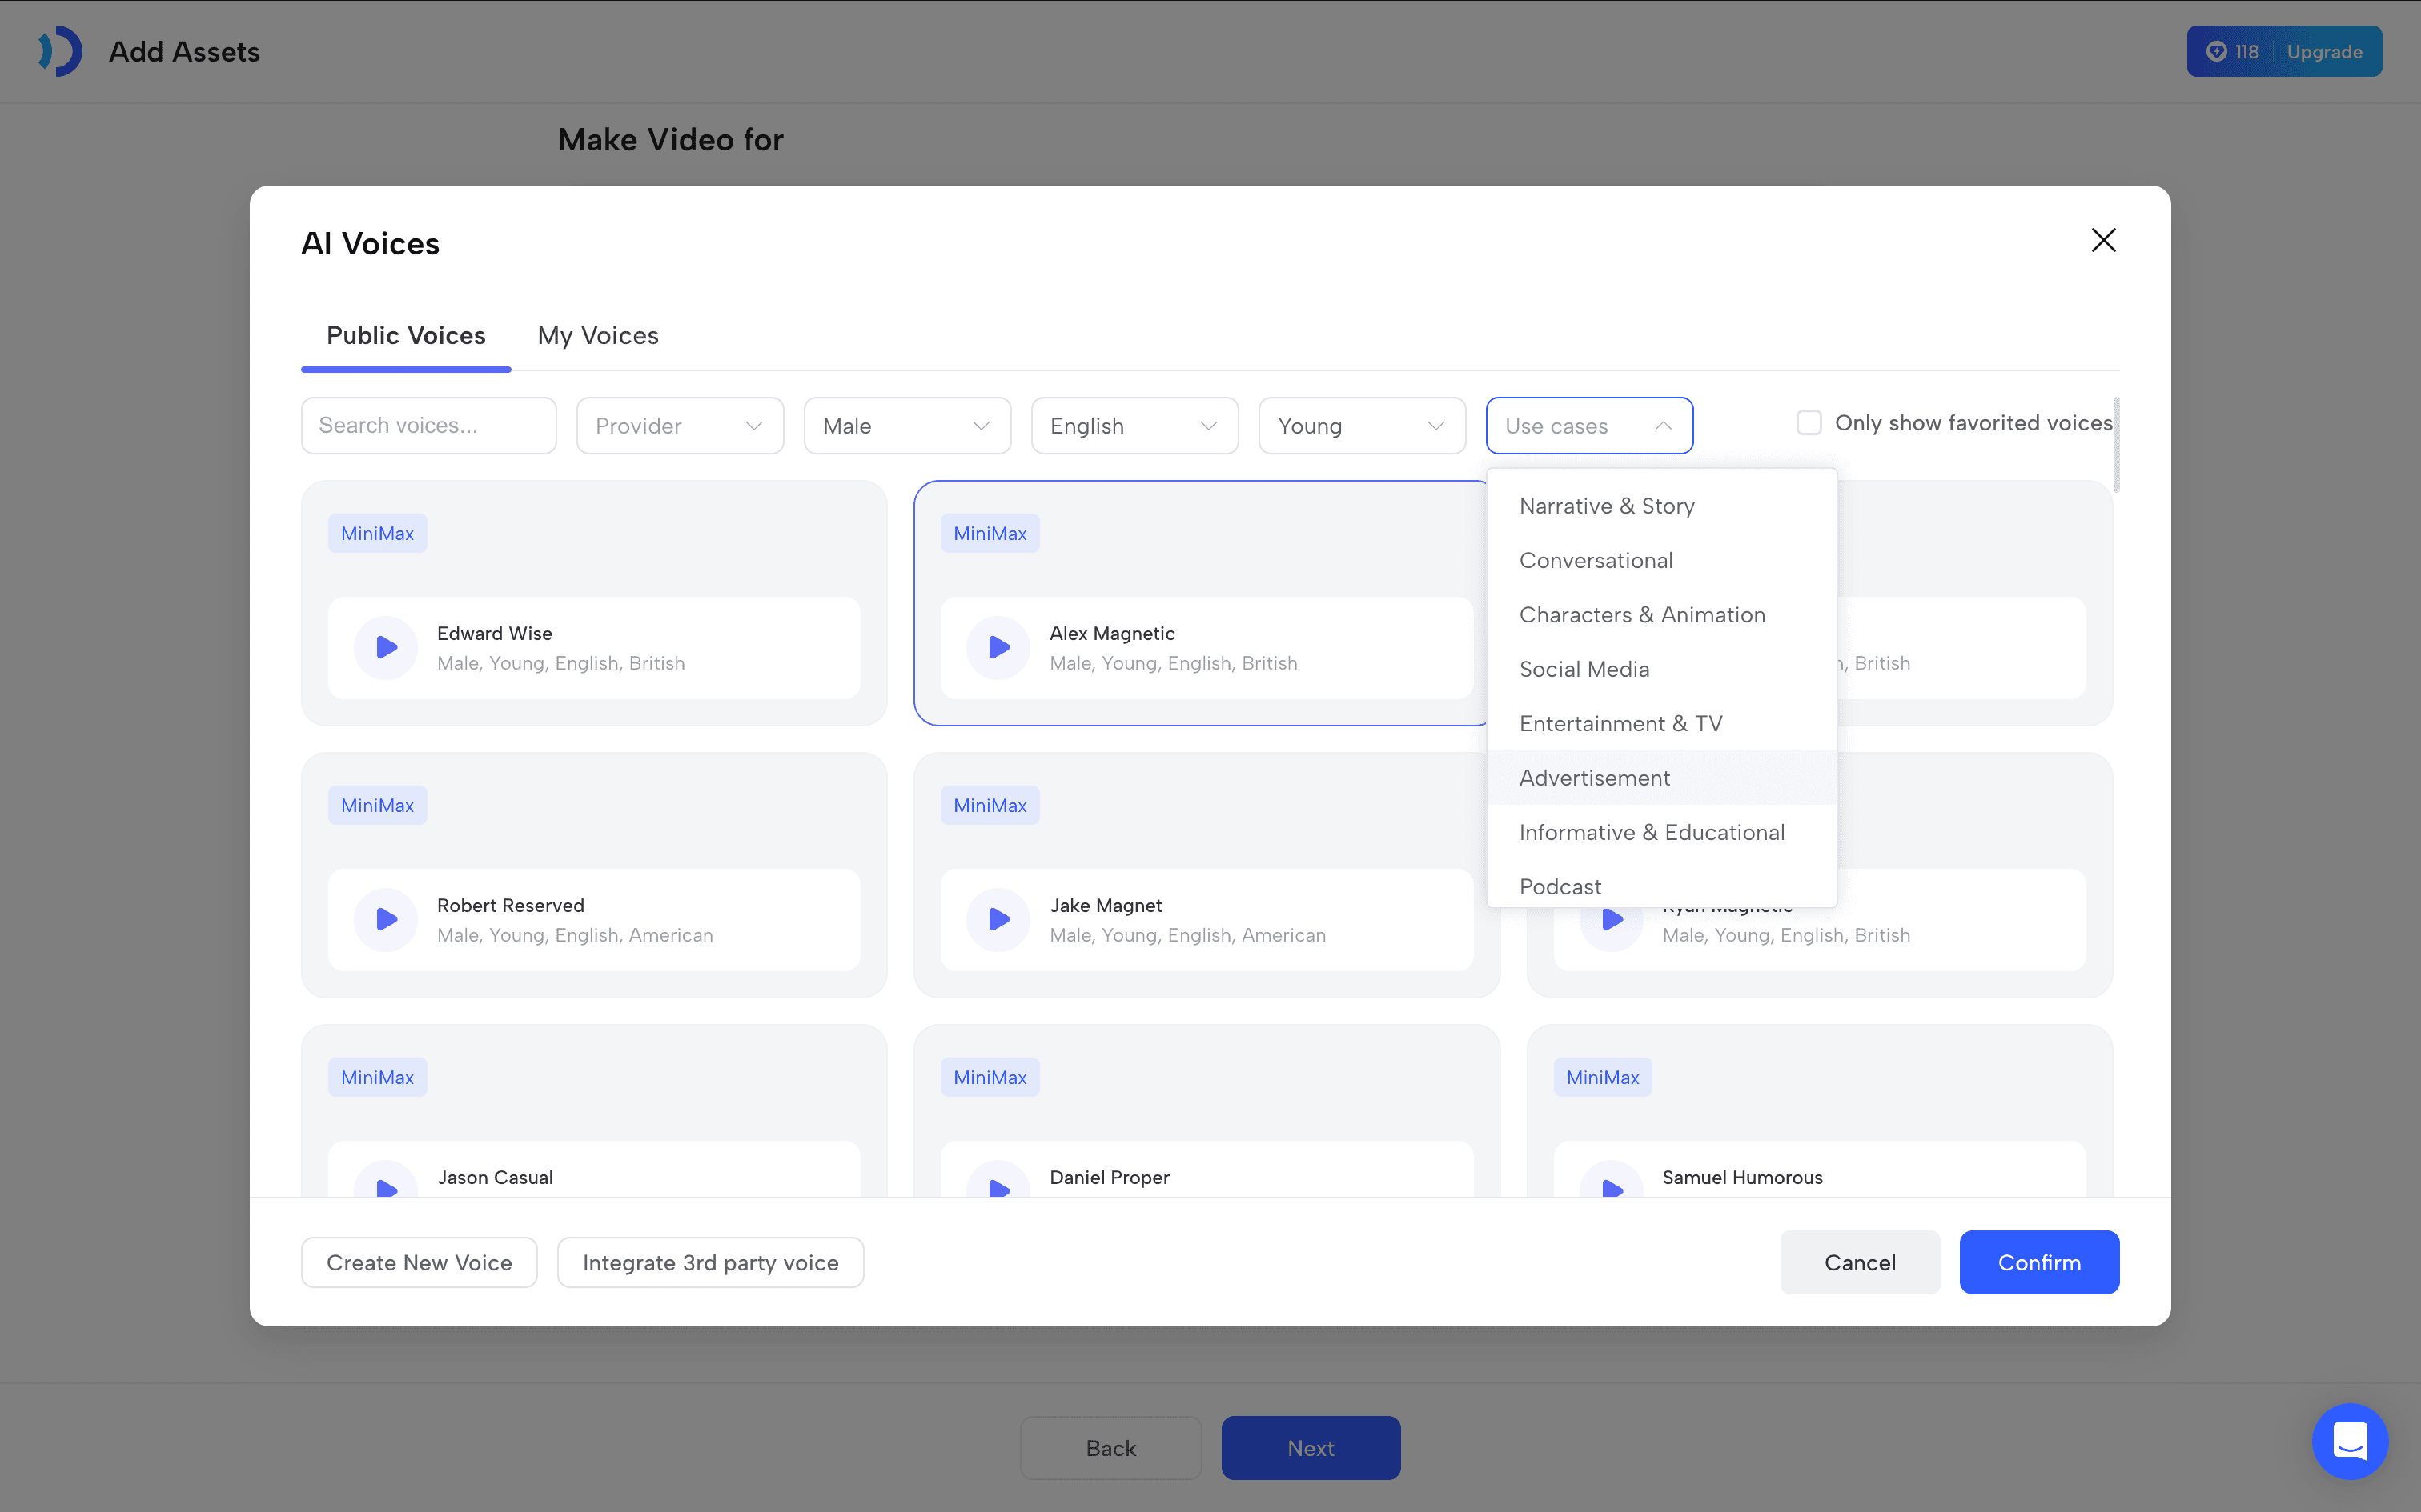Image resolution: width=2421 pixels, height=1512 pixels.
Task: Collapse the Use cases dropdown
Action: (1588, 426)
